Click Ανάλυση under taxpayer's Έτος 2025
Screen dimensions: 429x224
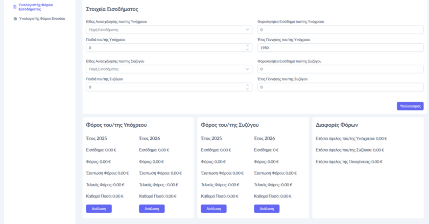pyautogui.click(x=99, y=209)
